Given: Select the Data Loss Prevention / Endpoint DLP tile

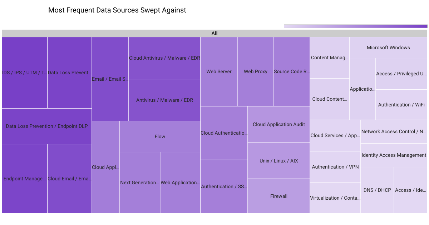Looking at the screenshot, I should point(47,126).
